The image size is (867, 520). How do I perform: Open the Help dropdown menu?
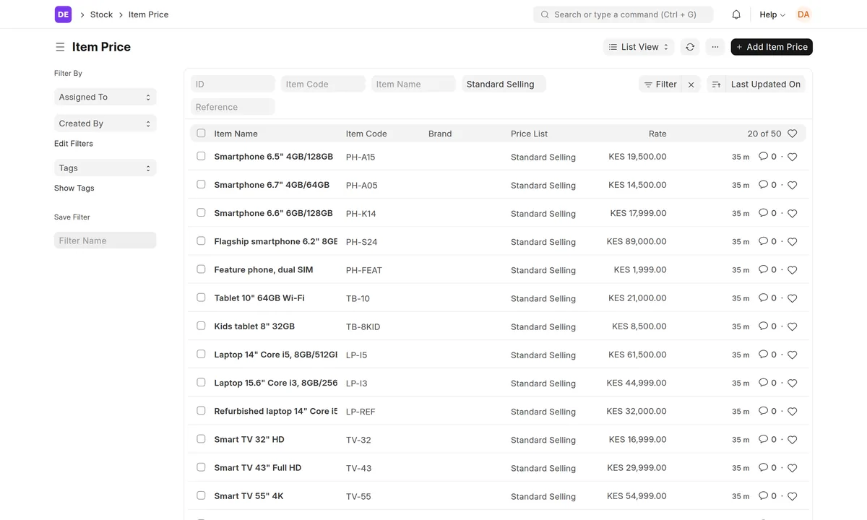click(772, 14)
